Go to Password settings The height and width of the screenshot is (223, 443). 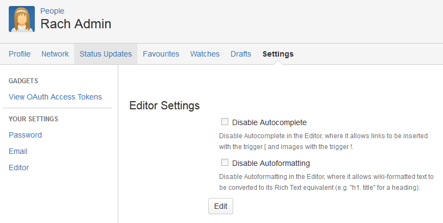click(25, 135)
